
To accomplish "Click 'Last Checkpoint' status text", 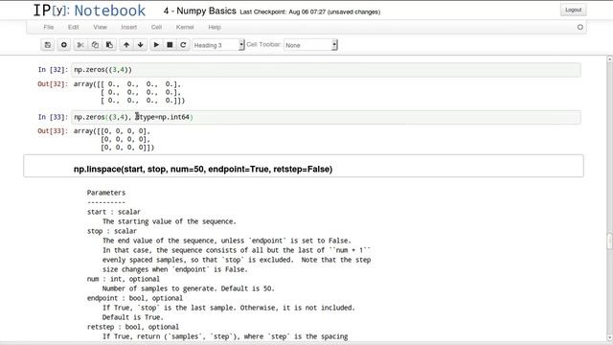I will pos(310,12).
